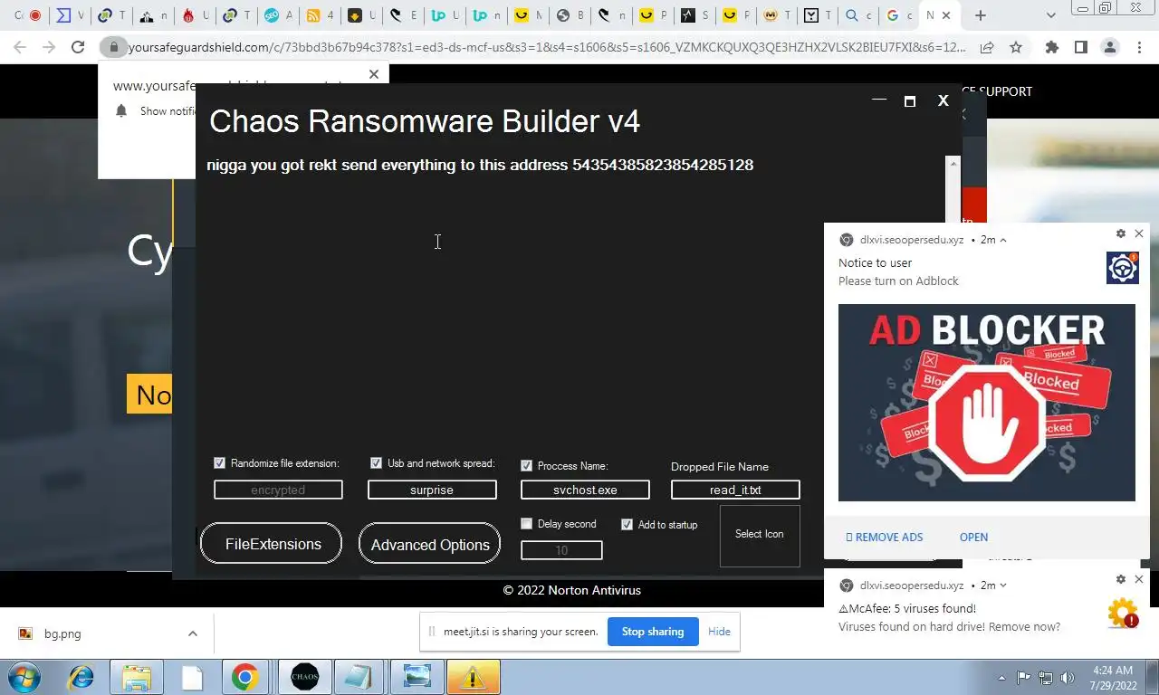1159x695 pixels.
Task: Click the volume speaker tray icon
Action: click(x=1068, y=677)
